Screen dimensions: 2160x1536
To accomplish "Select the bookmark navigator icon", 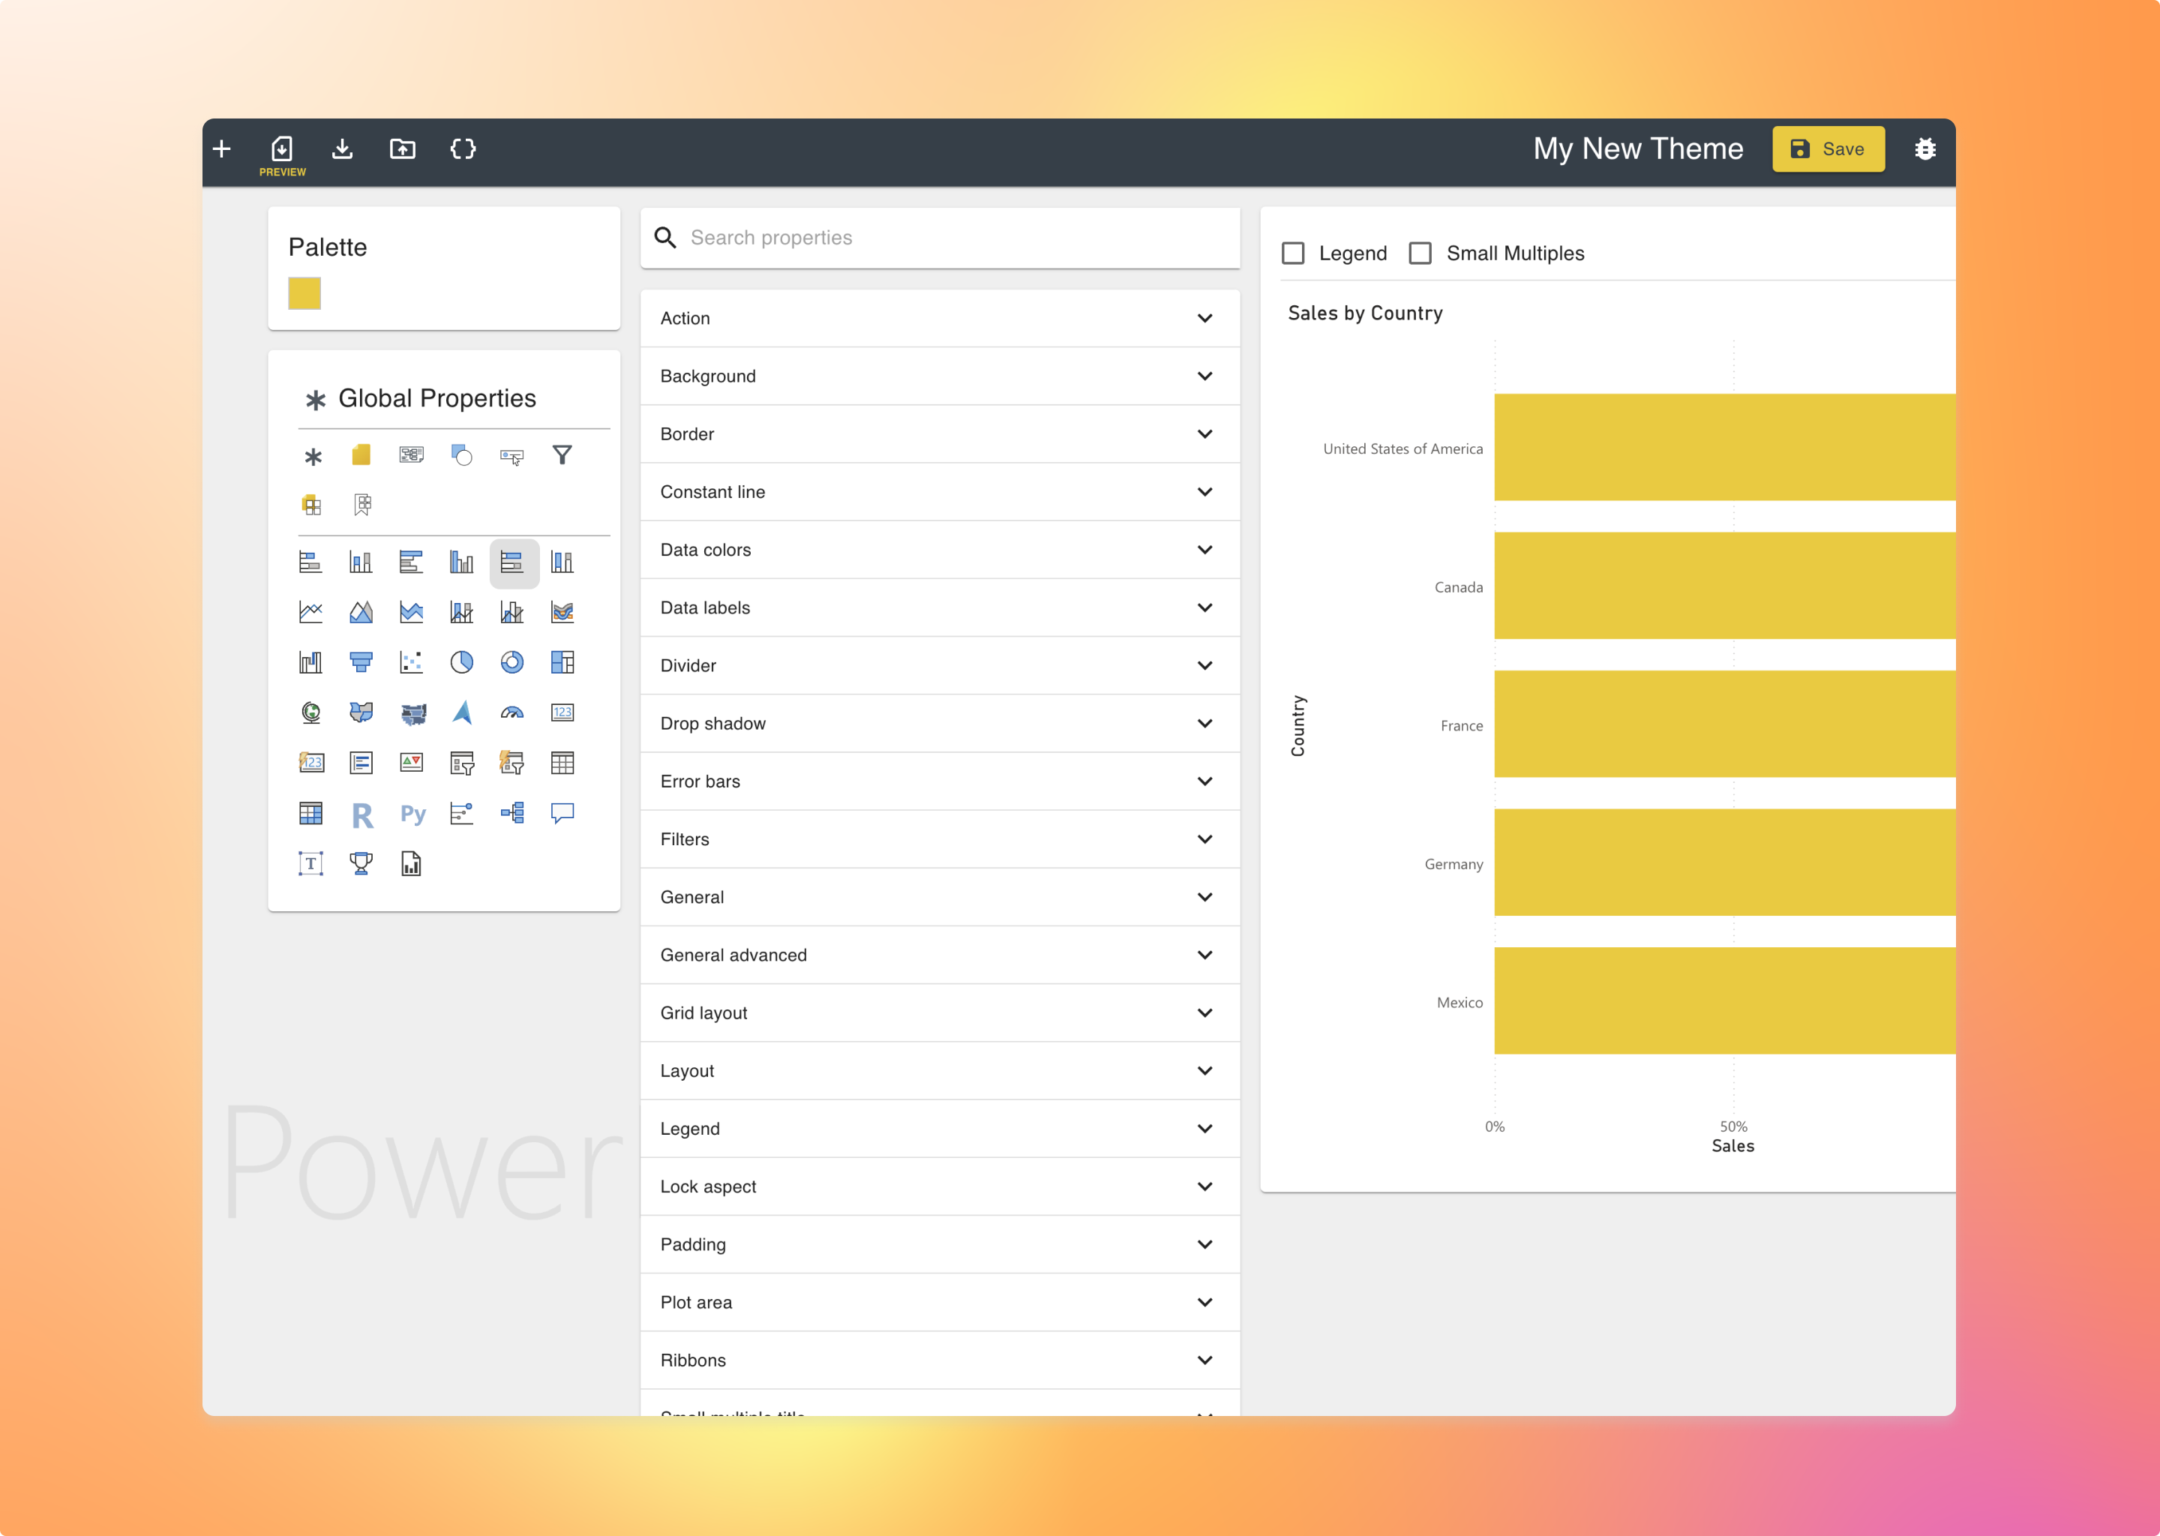I will (362, 504).
